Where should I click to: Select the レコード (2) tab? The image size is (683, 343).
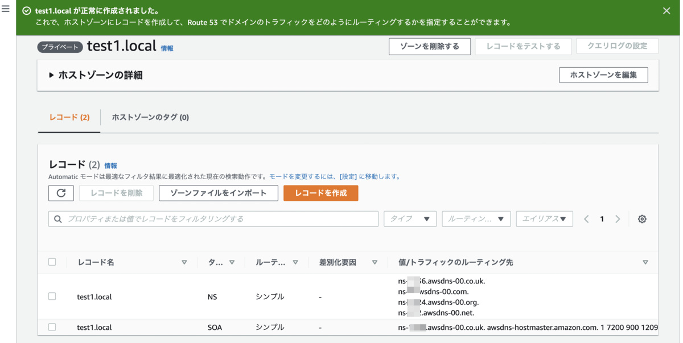(69, 117)
